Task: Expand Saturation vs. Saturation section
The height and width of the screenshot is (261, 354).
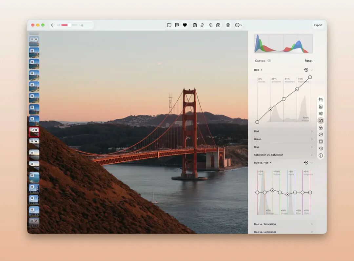Action: (x=283, y=155)
